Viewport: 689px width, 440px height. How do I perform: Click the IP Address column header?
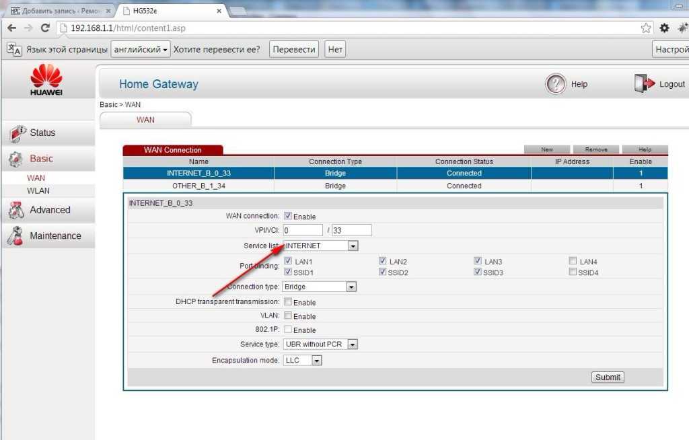pos(572,161)
